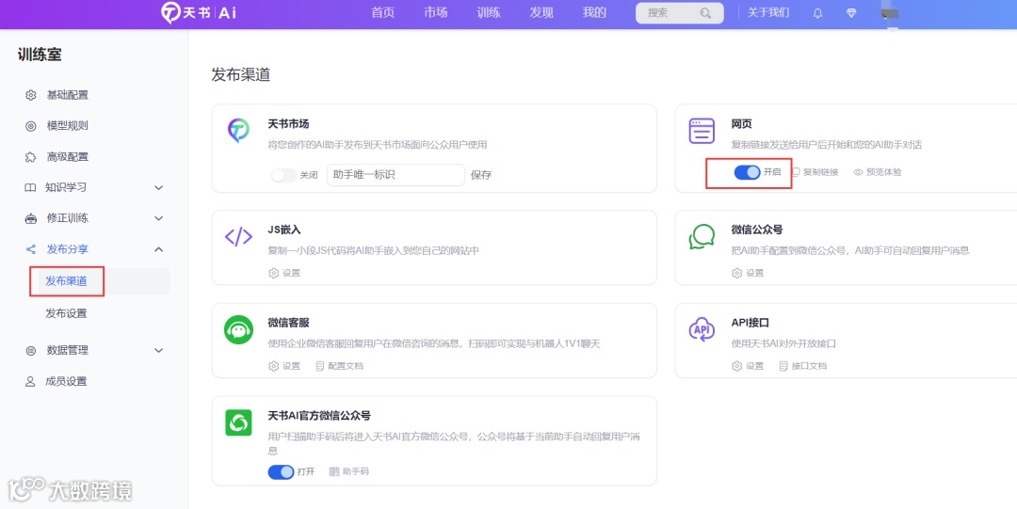
Task: Click the 天书市场 card logo icon
Action: click(x=238, y=131)
